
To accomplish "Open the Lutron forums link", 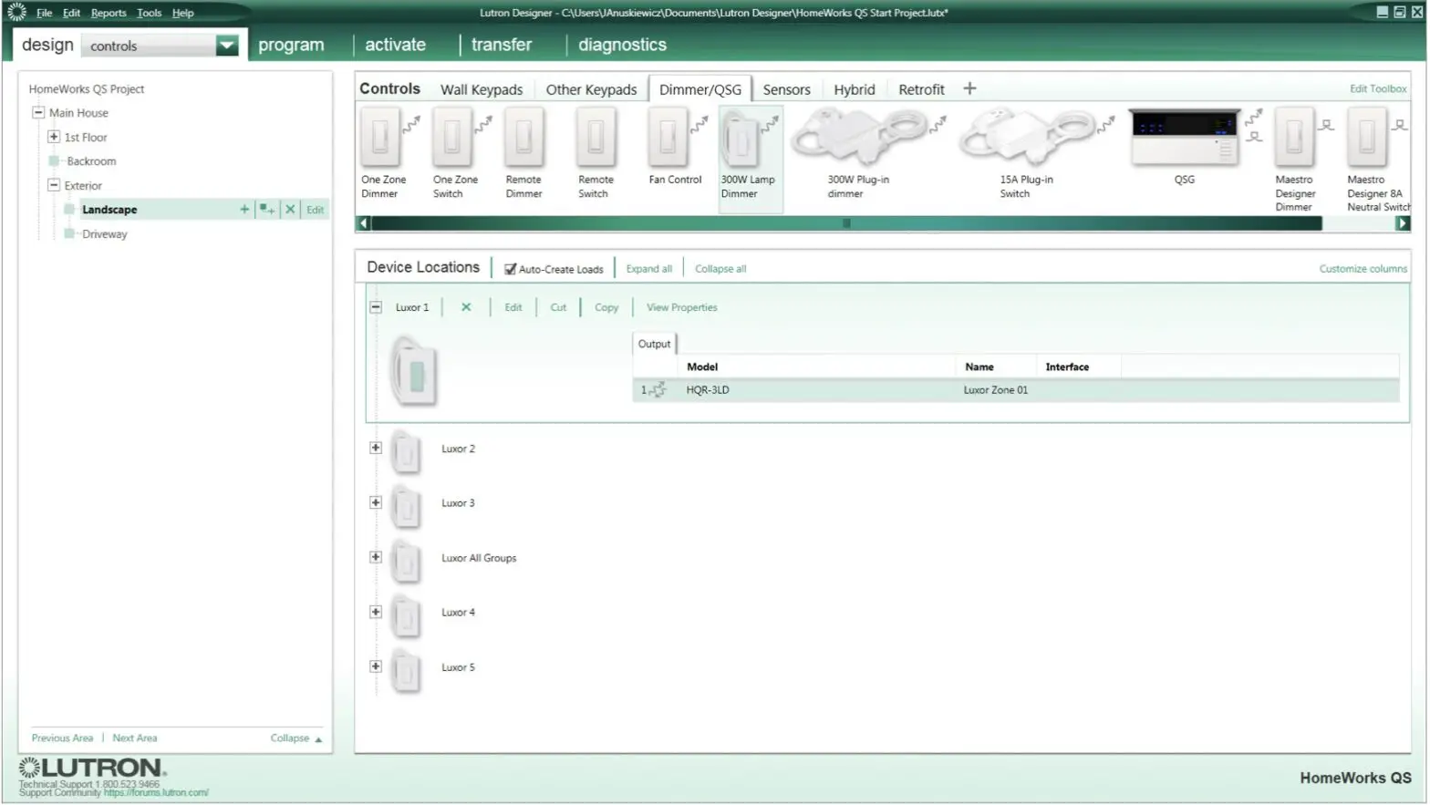I will point(156,793).
